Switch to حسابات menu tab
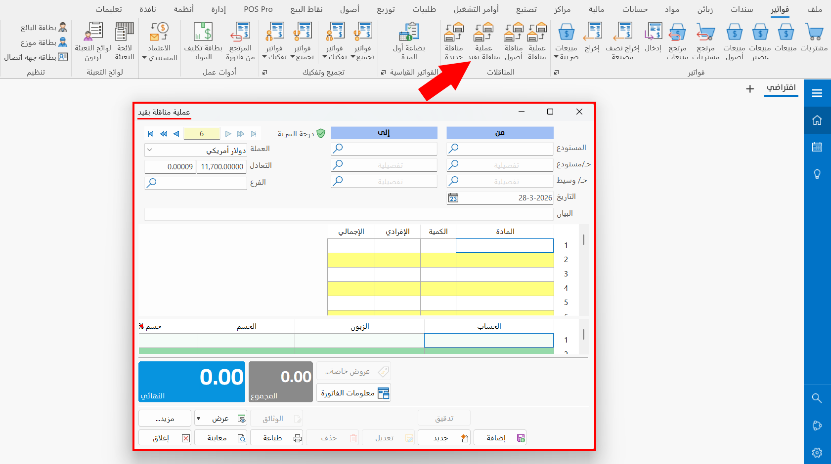 635,9
